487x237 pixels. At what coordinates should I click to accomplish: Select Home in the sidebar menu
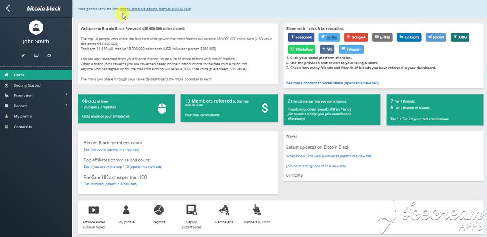36,75
